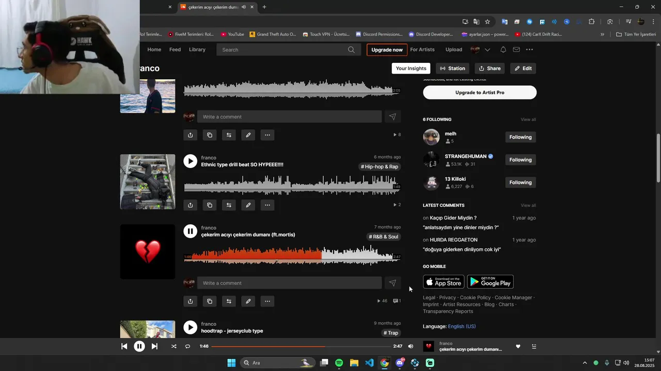The height and width of the screenshot is (371, 661).
Task: Toggle repeat in the player bar
Action: click(187, 346)
